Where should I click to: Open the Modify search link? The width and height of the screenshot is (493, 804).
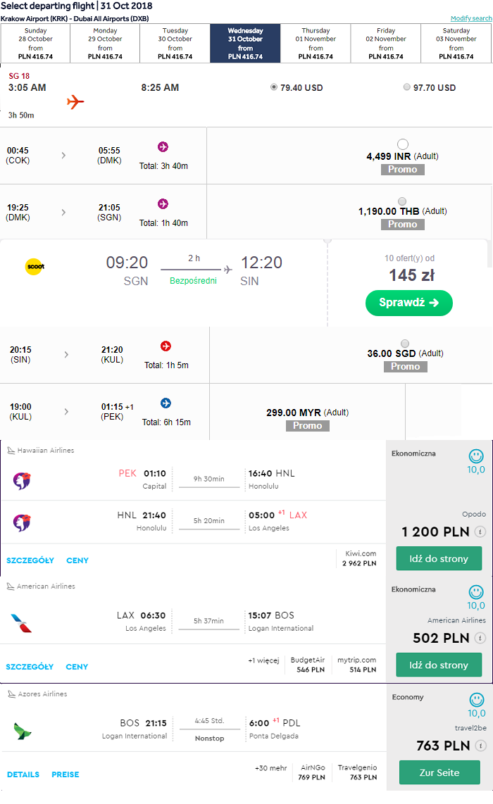coord(471,18)
